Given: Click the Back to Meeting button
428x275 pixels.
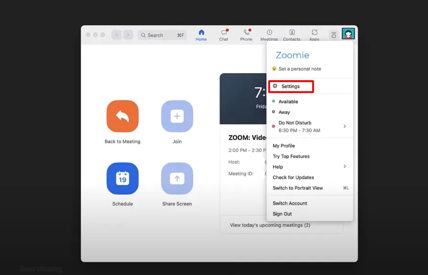Looking at the screenshot, I should (x=122, y=116).
